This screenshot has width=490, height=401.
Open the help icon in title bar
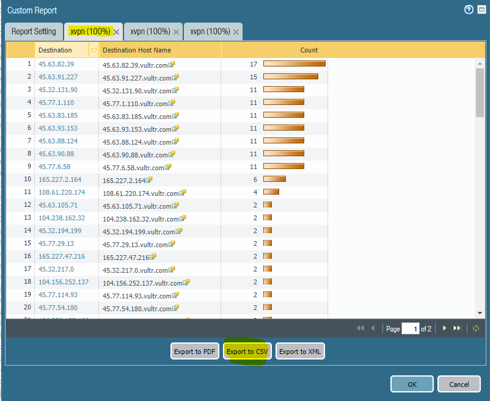pyautogui.click(x=469, y=10)
